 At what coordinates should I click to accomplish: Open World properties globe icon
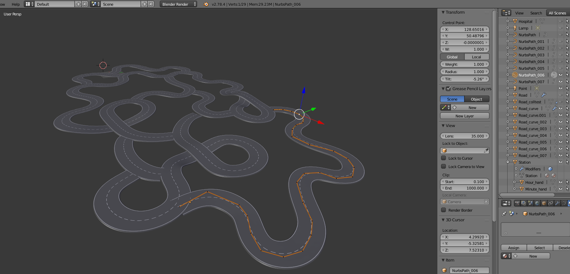[x=537, y=203]
